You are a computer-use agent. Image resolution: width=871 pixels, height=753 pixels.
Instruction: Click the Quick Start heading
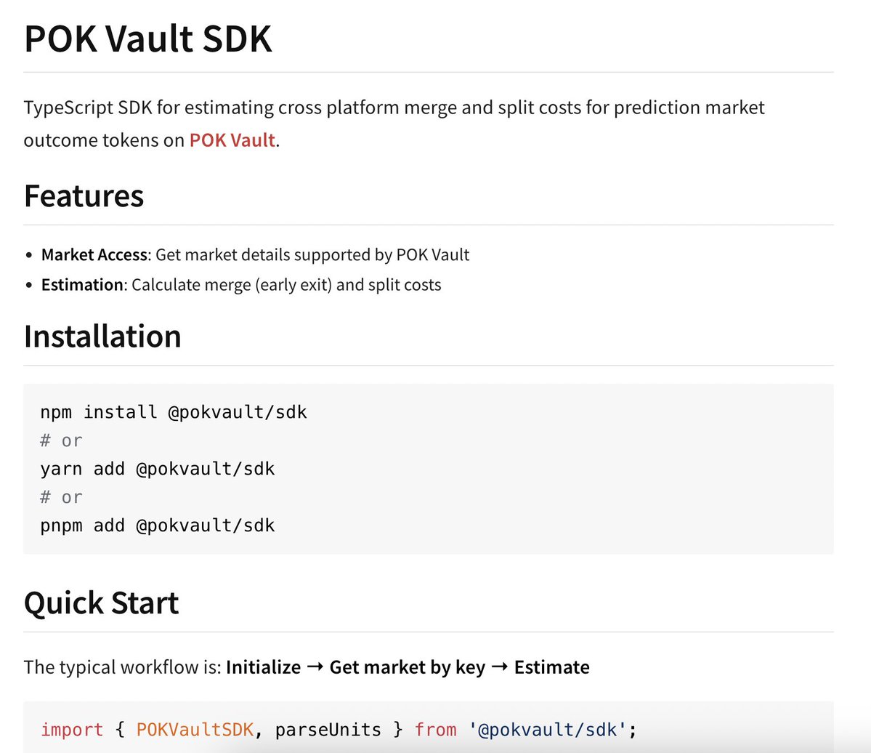[x=101, y=603]
